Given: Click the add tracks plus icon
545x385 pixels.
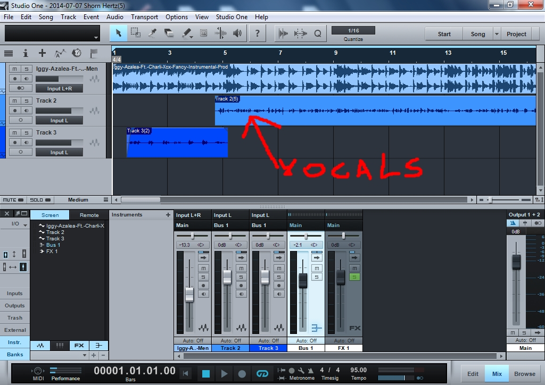Looking at the screenshot, I should click(43, 53).
